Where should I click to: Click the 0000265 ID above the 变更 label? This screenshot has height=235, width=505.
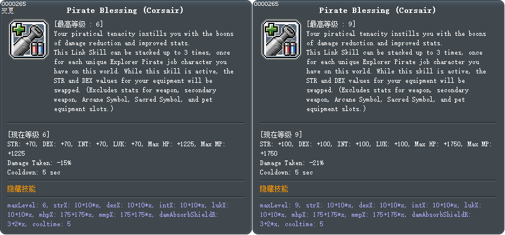tap(13, 4)
